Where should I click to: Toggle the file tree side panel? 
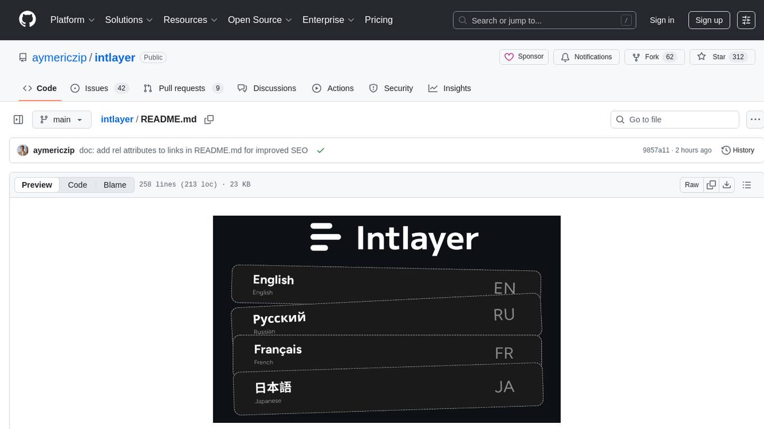(x=19, y=120)
